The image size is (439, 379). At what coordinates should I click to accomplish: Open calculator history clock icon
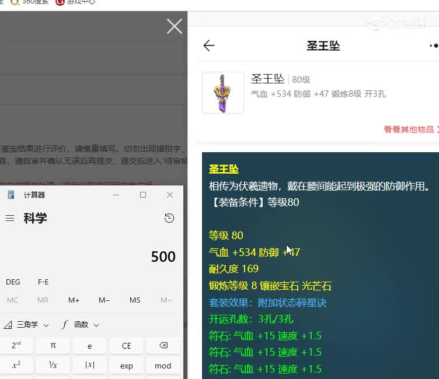click(x=169, y=218)
